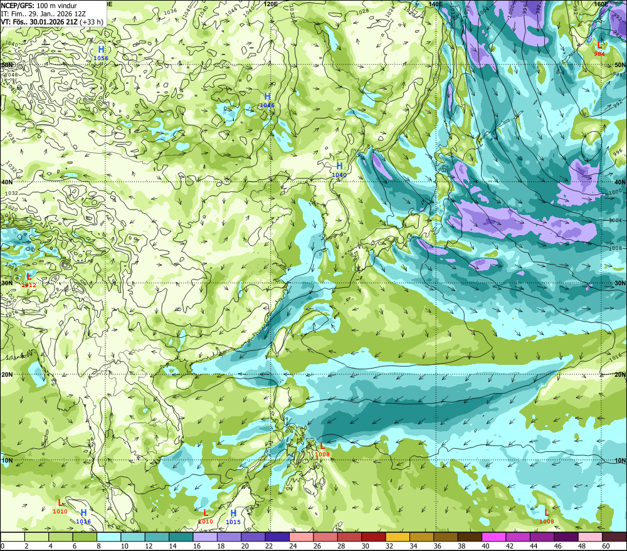The image size is (627, 551).
Task: Select the dark purple 46–48 legend swatch
Action: (566, 537)
